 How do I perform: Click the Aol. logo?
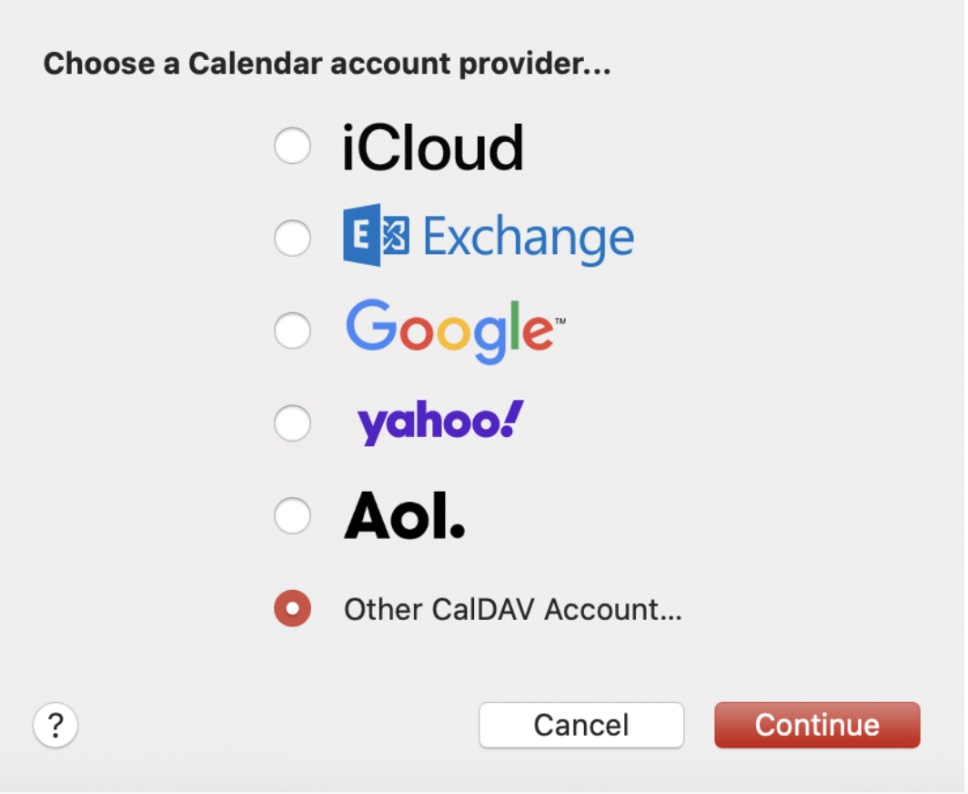(x=405, y=514)
